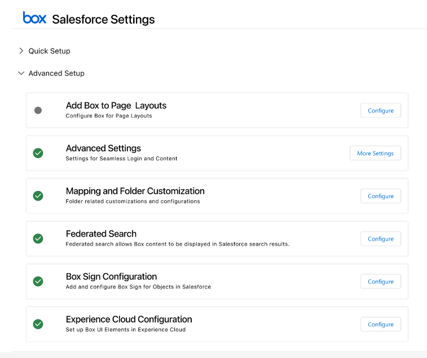Click the Salesforce Settings page title
Screen dimensions: 427x358
(x=103, y=19)
